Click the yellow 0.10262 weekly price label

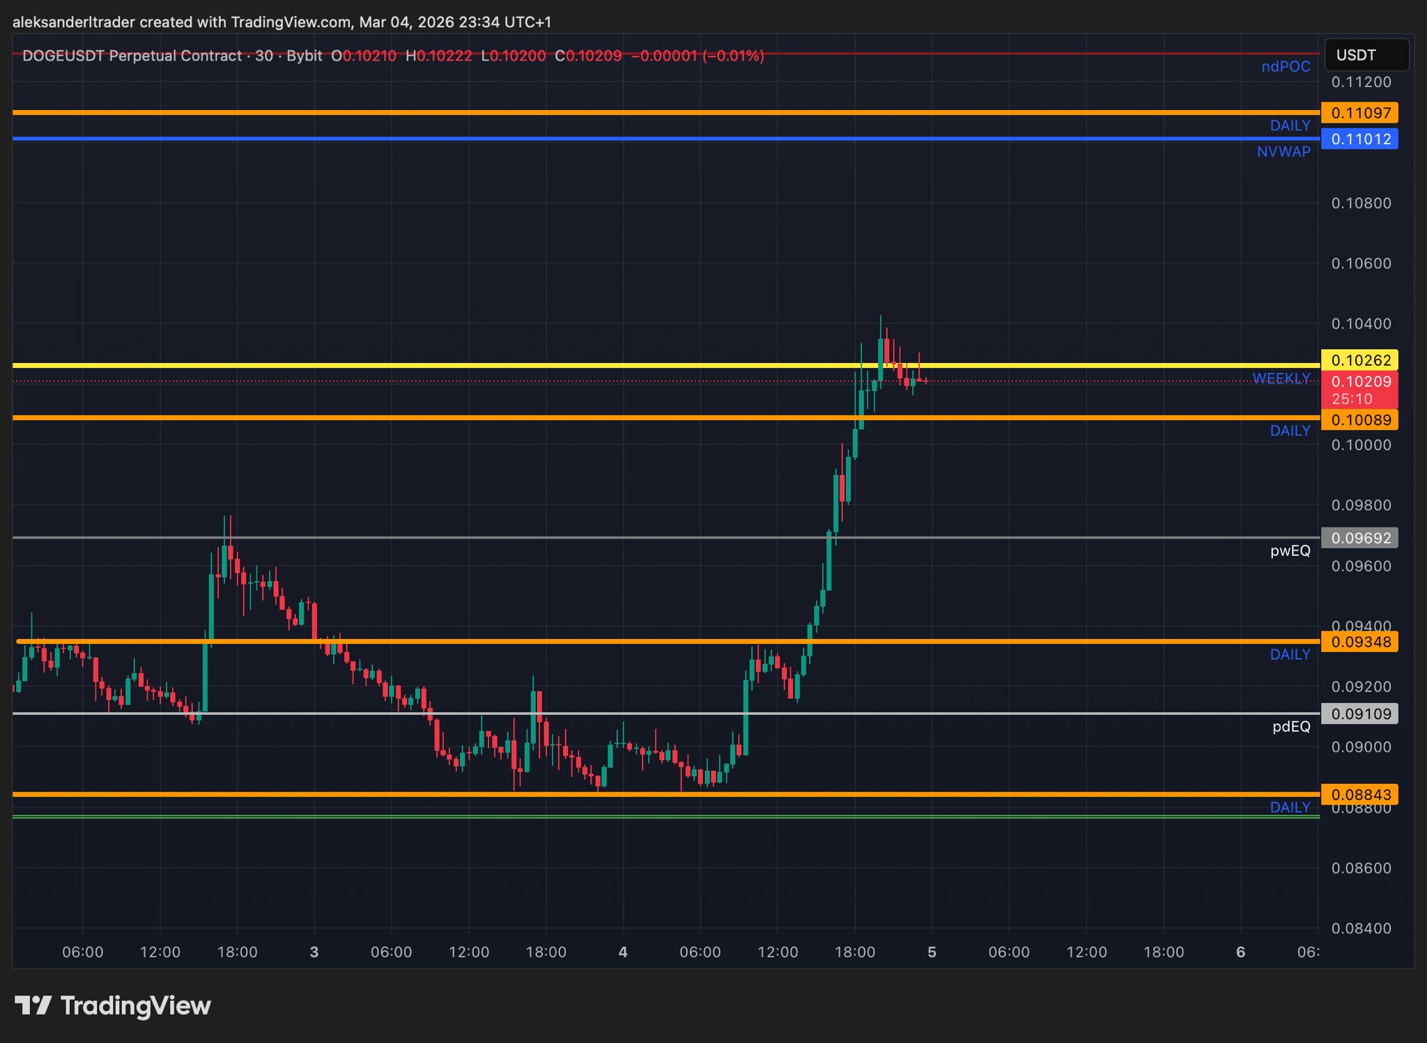click(x=1359, y=360)
